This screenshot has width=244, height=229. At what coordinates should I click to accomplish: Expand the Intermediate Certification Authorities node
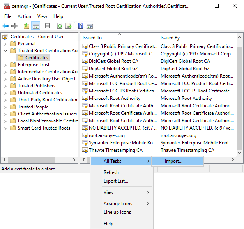(x=5, y=72)
